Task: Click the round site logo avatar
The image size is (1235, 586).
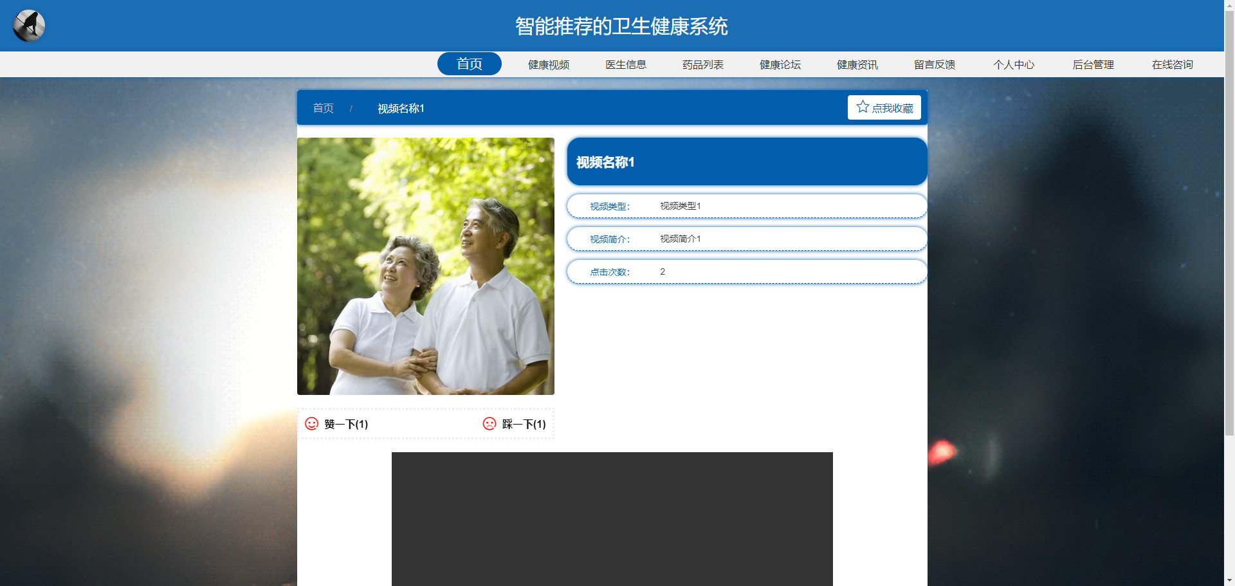Action: (x=29, y=26)
